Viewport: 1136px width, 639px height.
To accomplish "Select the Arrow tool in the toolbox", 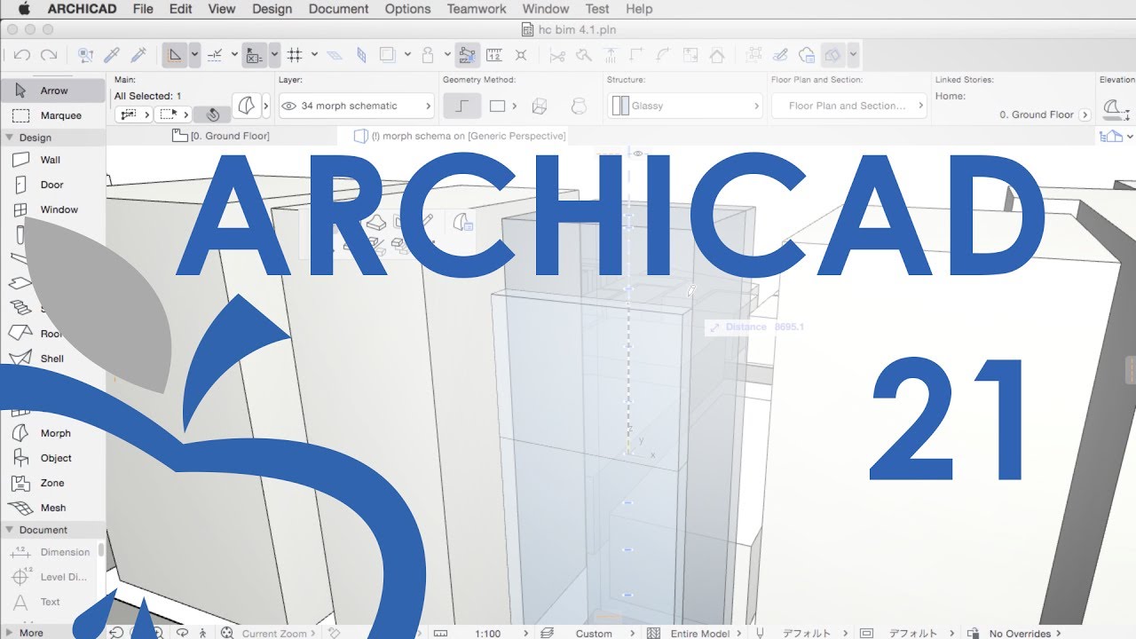I will 53,91.
